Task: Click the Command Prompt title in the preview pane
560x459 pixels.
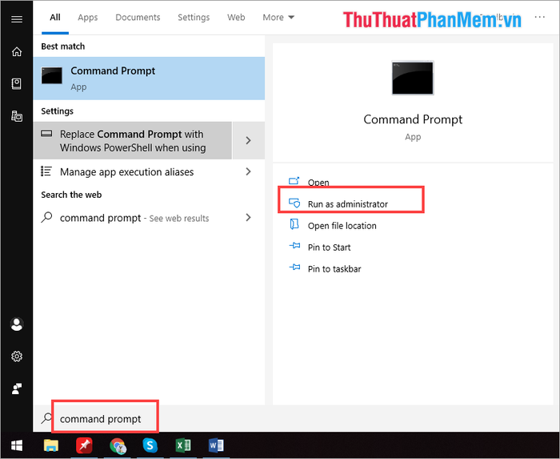Action: 413,119
